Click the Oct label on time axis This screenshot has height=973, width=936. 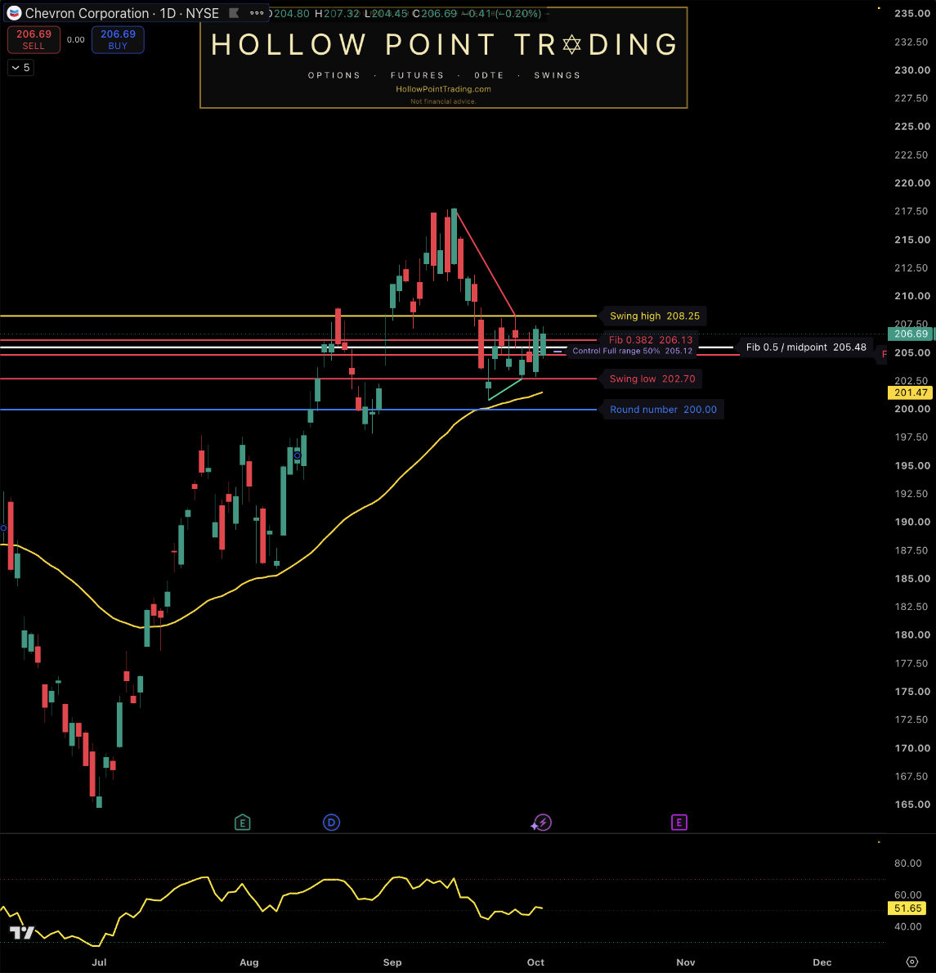(x=535, y=962)
